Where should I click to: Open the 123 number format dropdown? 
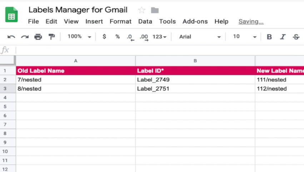pyautogui.click(x=159, y=37)
